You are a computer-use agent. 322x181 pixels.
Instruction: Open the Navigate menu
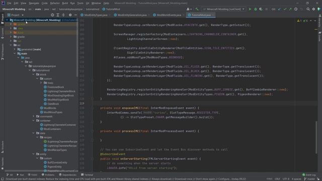[34, 4]
